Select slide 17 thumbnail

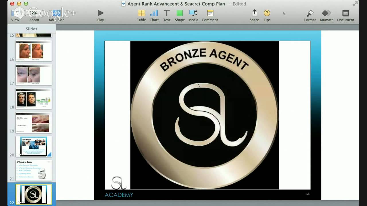click(34, 75)
